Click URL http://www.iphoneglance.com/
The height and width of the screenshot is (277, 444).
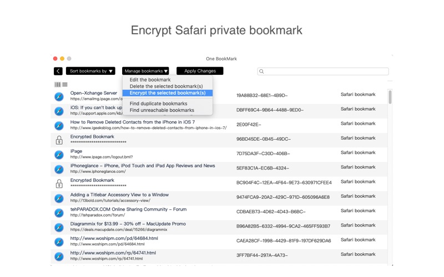(x=98, y=171)
